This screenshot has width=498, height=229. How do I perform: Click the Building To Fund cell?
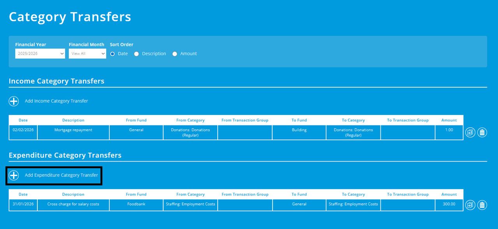[299, 132]
